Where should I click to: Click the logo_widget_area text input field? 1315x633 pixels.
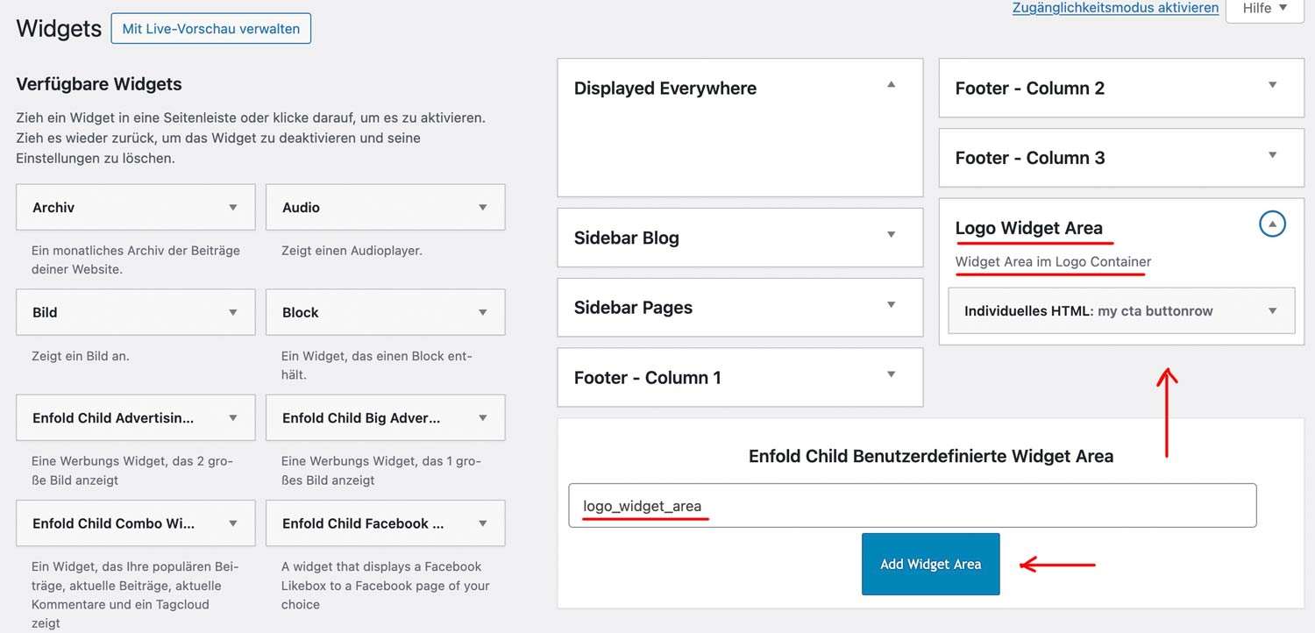pos(912,506)
